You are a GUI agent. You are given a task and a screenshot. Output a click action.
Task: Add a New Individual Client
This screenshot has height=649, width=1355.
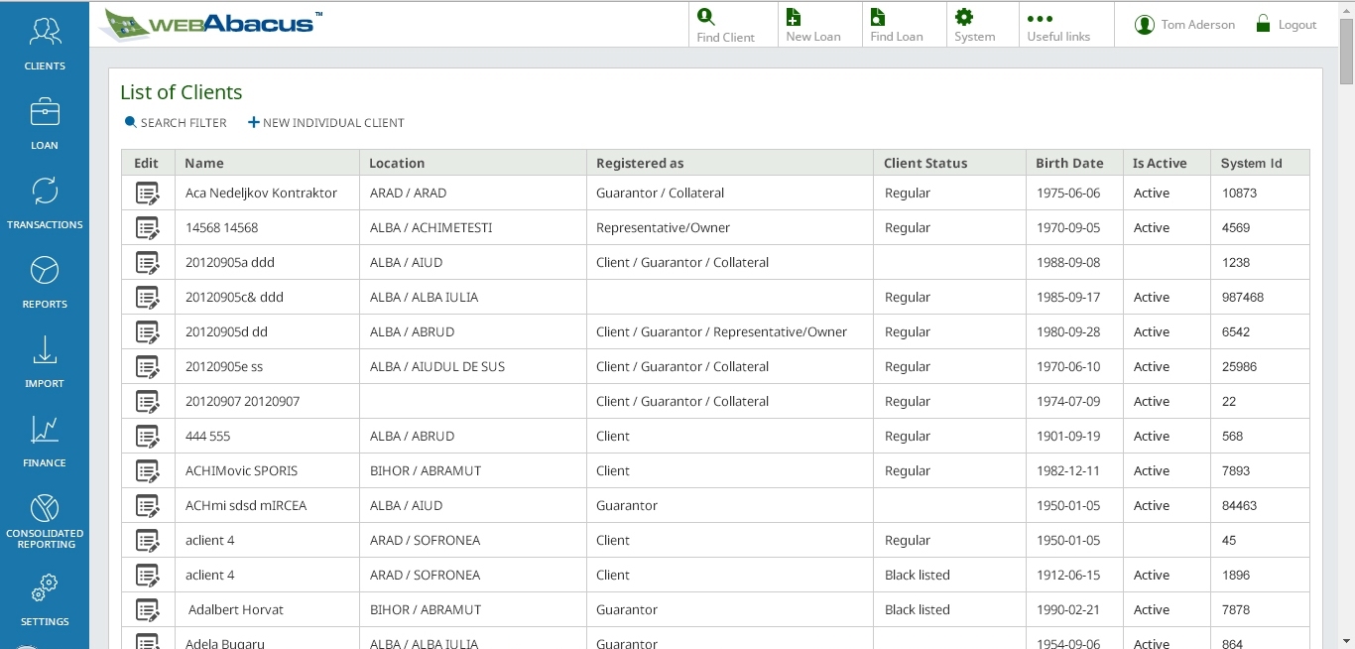coord(326,123)
